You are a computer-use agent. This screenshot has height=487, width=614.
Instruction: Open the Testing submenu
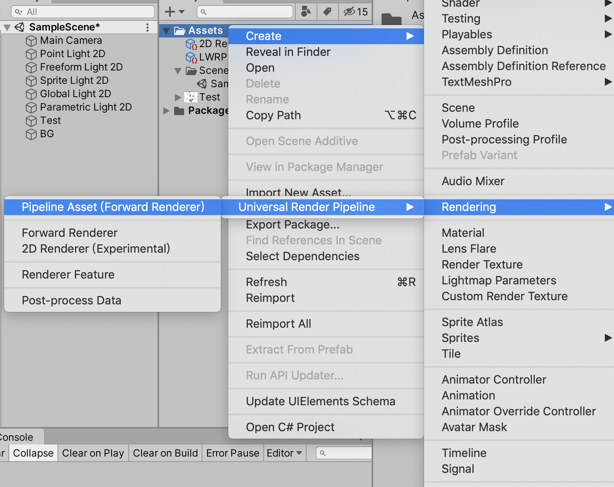pyautogui.click(x=519, y=18)
